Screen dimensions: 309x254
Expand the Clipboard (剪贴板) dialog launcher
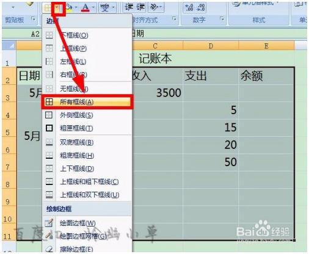(33, 19)
